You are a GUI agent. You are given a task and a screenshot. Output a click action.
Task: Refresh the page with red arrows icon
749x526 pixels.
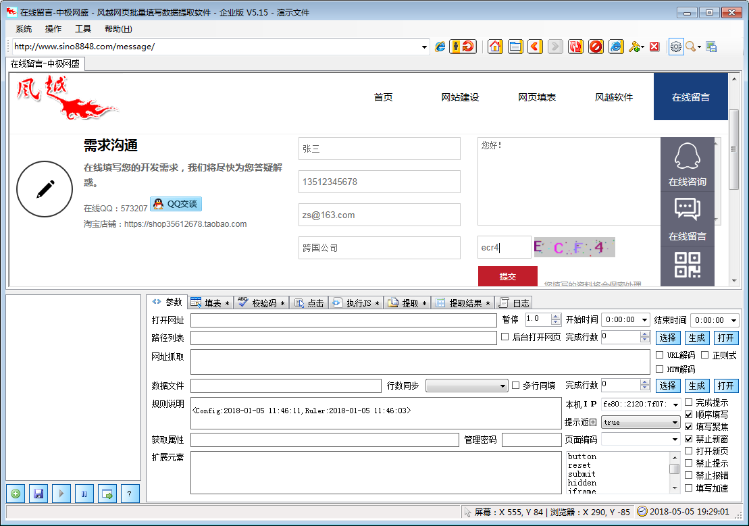(x=575, y=47)
